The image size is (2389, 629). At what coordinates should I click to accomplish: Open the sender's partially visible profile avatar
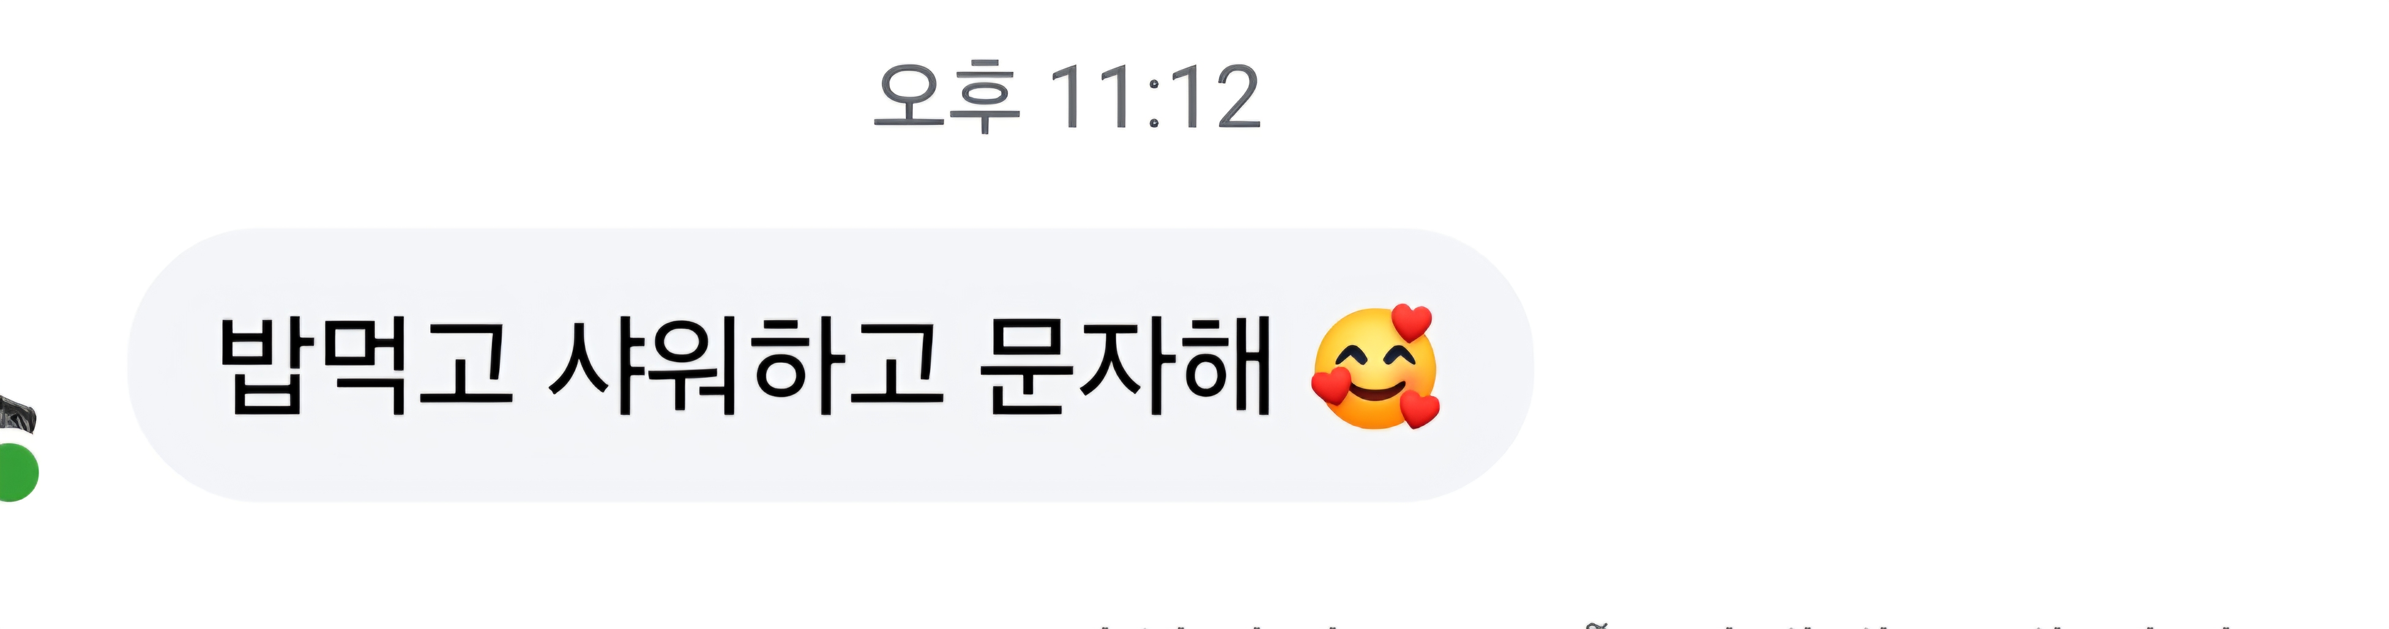click(x=16, y=417)
